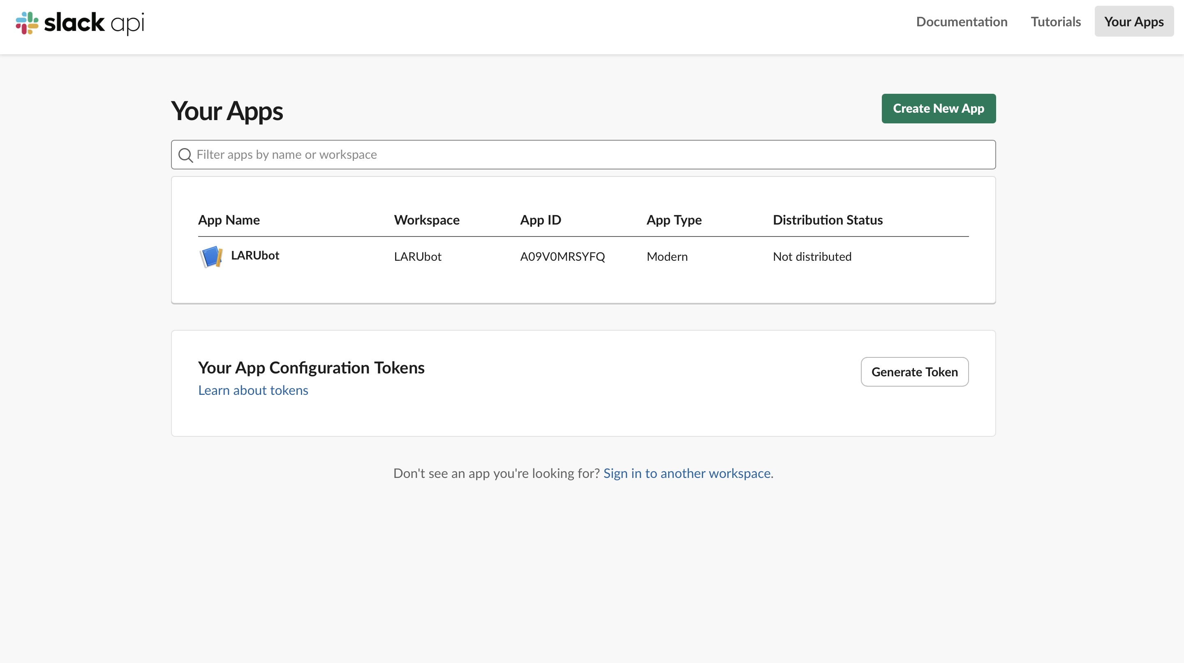Screen dimensions: 1184x663
Task: Click the Workspace column header
Action: point(427,220)
